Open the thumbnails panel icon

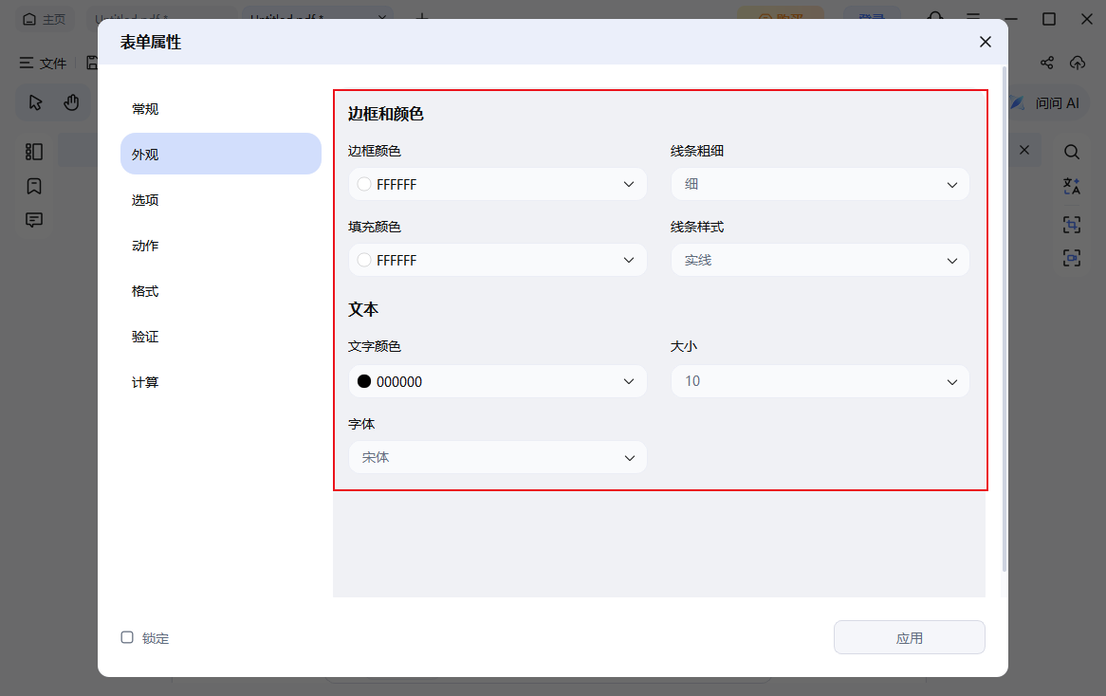tap(34, 152)
